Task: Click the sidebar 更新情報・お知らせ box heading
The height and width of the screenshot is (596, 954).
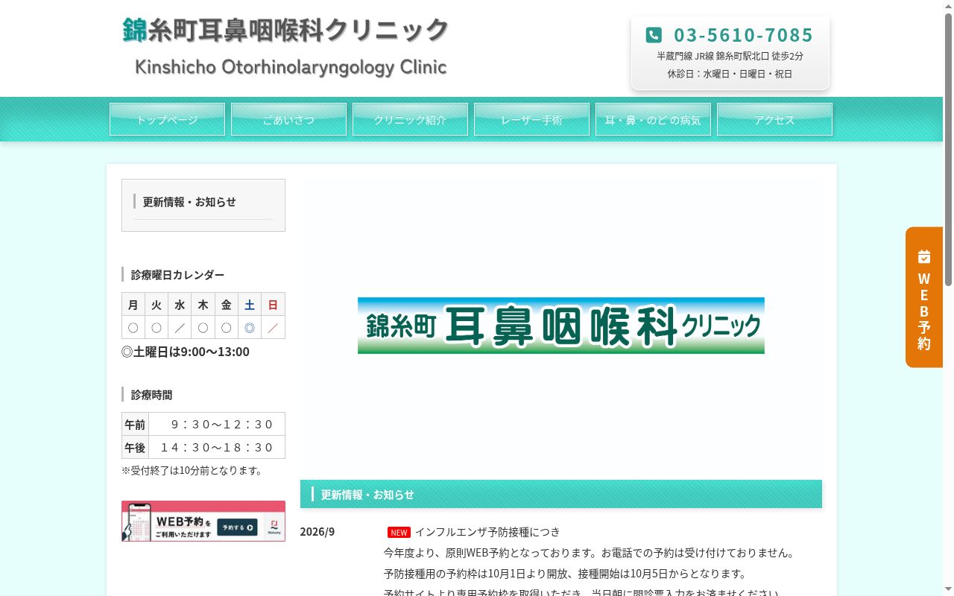Action: pos(189,202)
